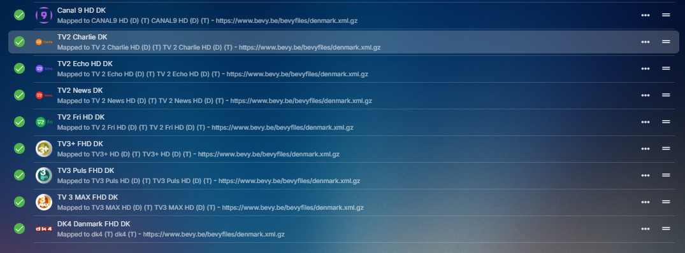This screenshot has height=253, width=685.
Task: Open the three-dot menu for TV3 Puls FHD DK
Action: point(645,175)
